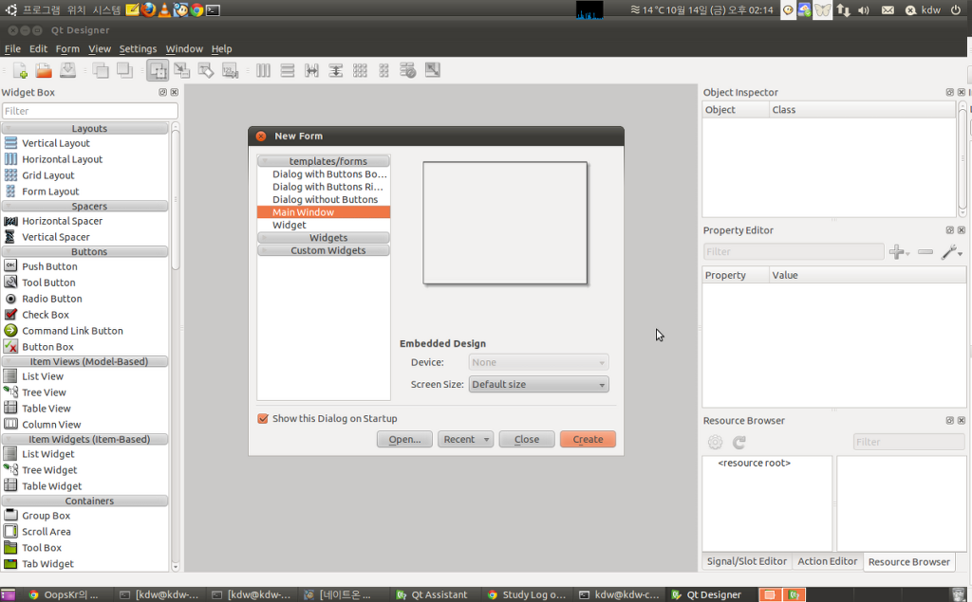Click Send to Back toolbar icon
The width and height of the screenshot is (972, 602).
tap(101, 70)
